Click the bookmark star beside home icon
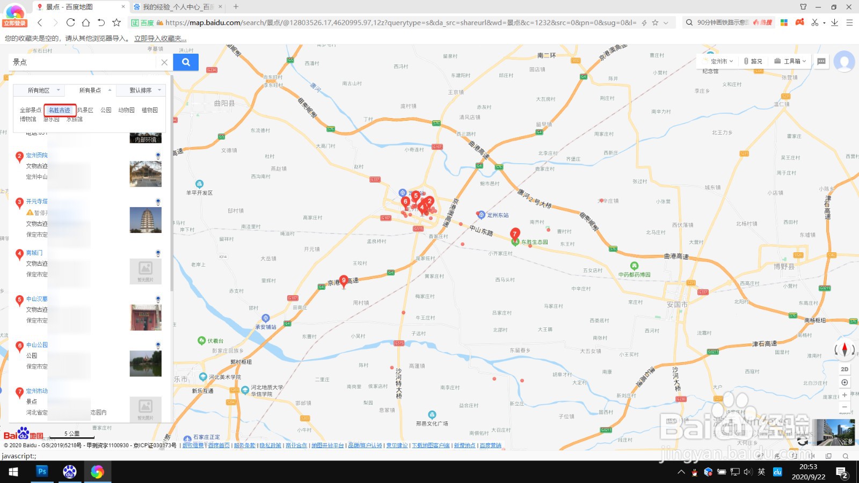Image resolution: width=859 pixels, height=483 pixels. pos(117,23)
